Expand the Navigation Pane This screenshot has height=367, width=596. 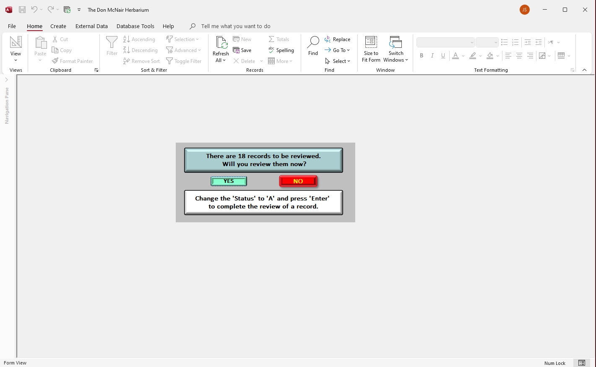coord(6,80)
